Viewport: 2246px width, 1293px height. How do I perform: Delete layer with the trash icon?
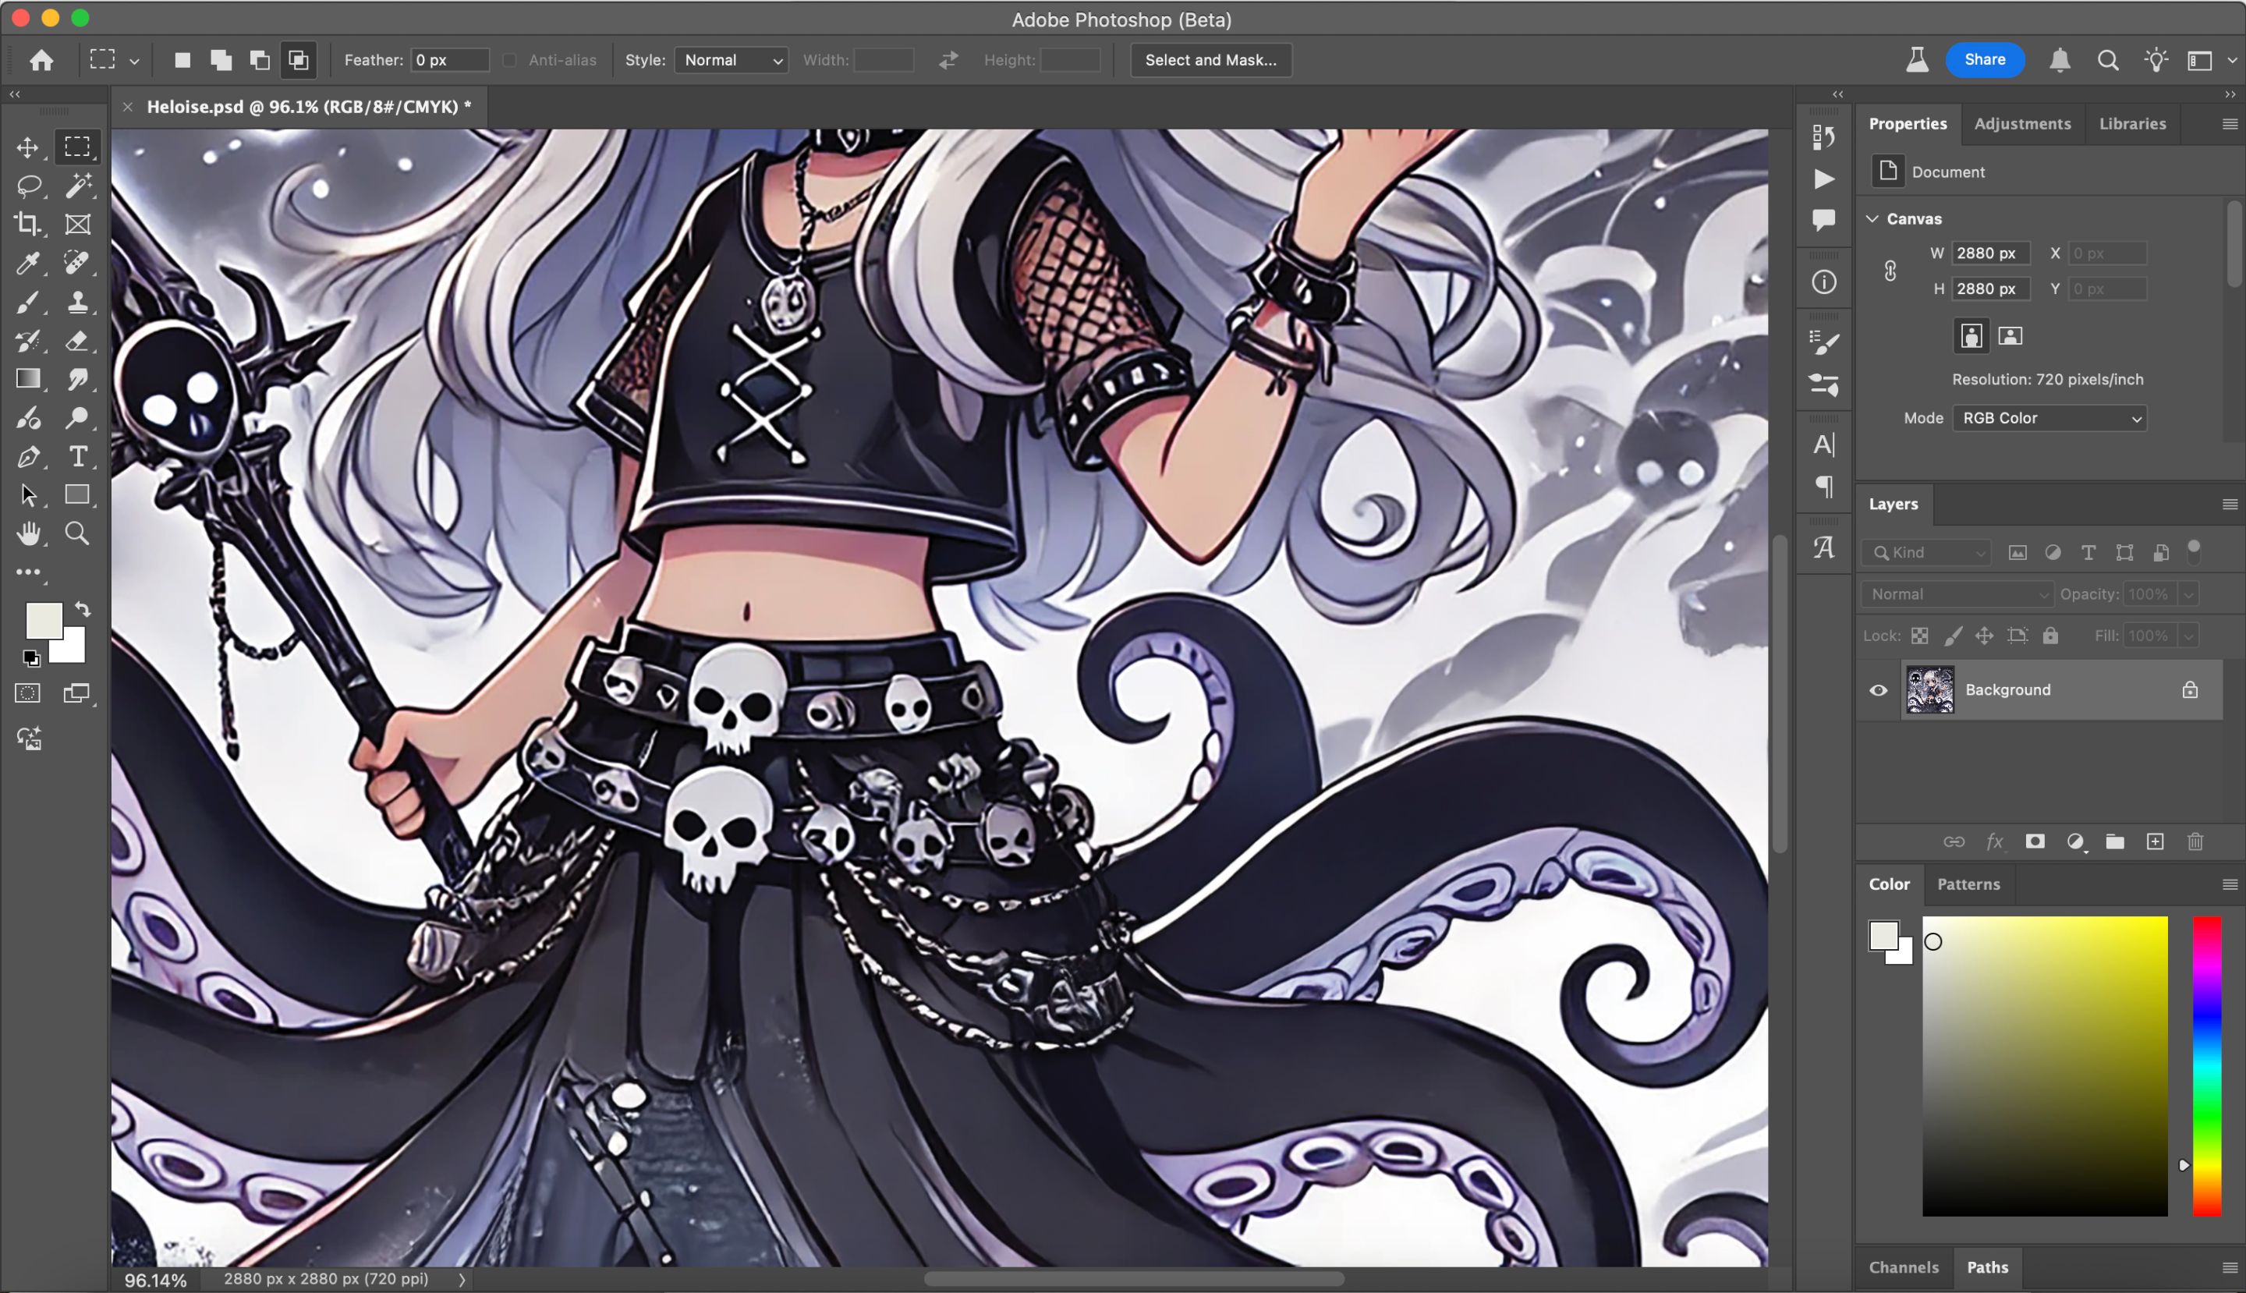pyautogui.click(x=2195, y=842)
